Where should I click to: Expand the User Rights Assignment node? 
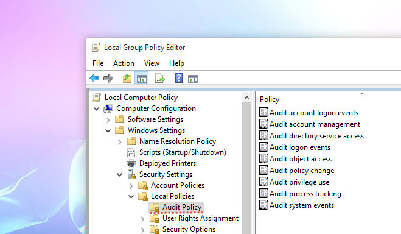[x=143, y=219]
